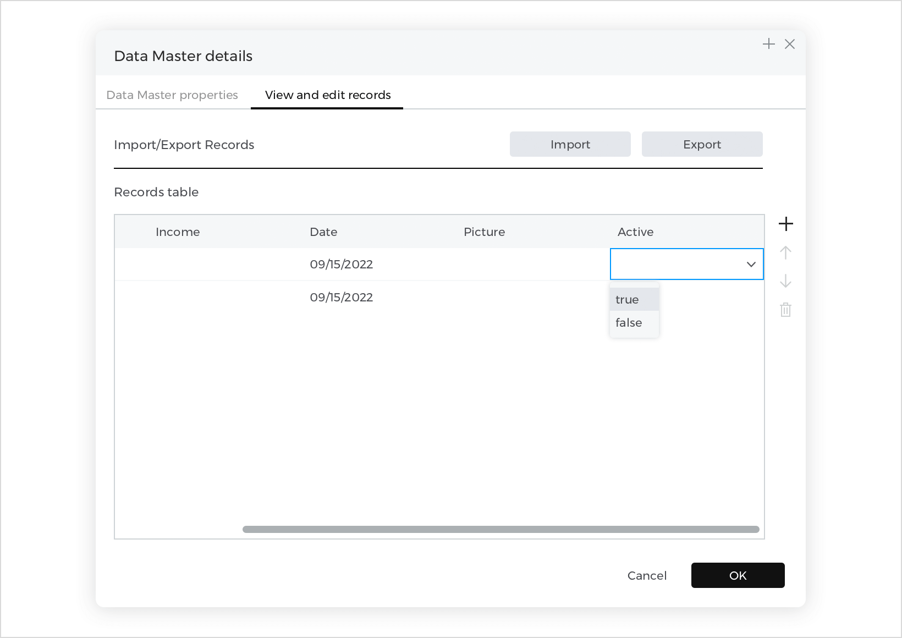Select the move record up arrow icon
This screenshot has height=638, width=902.
point(785,252)
